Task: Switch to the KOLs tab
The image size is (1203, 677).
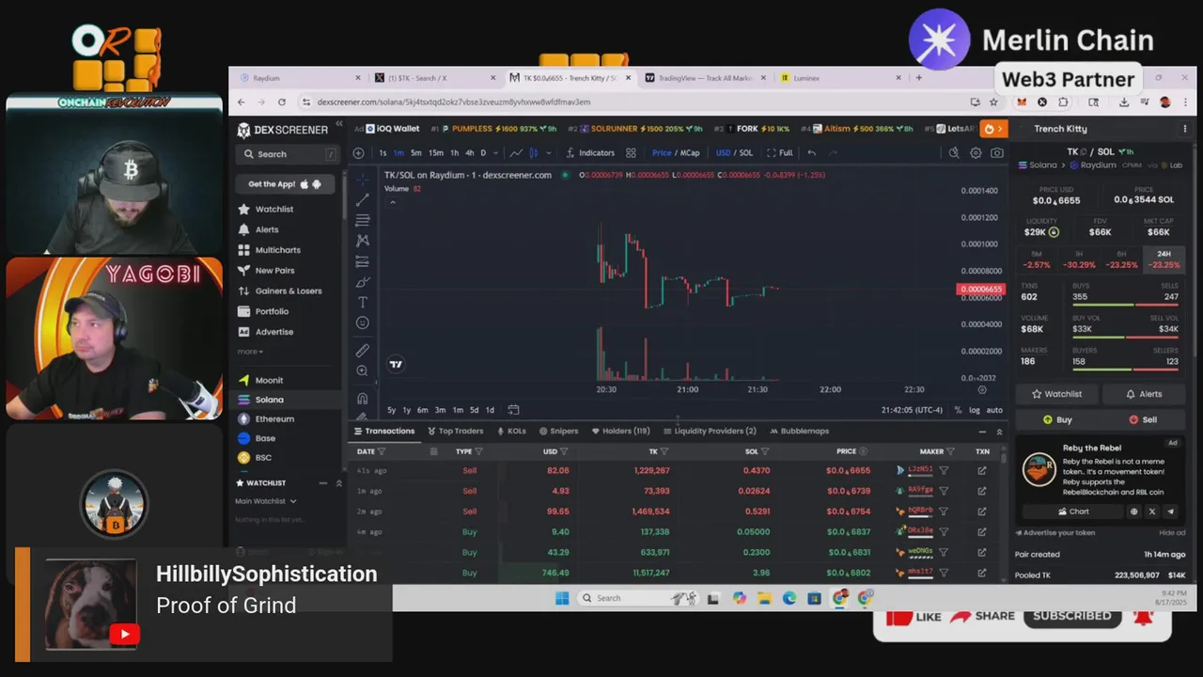Action: [x=511, y=432]
